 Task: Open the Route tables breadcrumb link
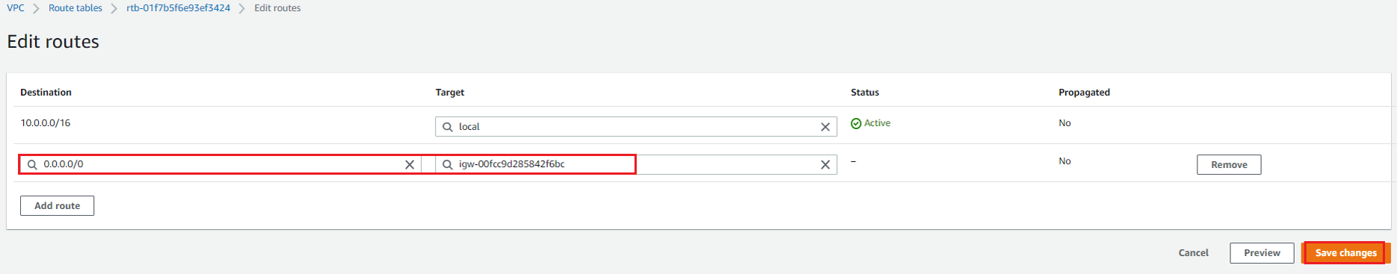point(75,8)
